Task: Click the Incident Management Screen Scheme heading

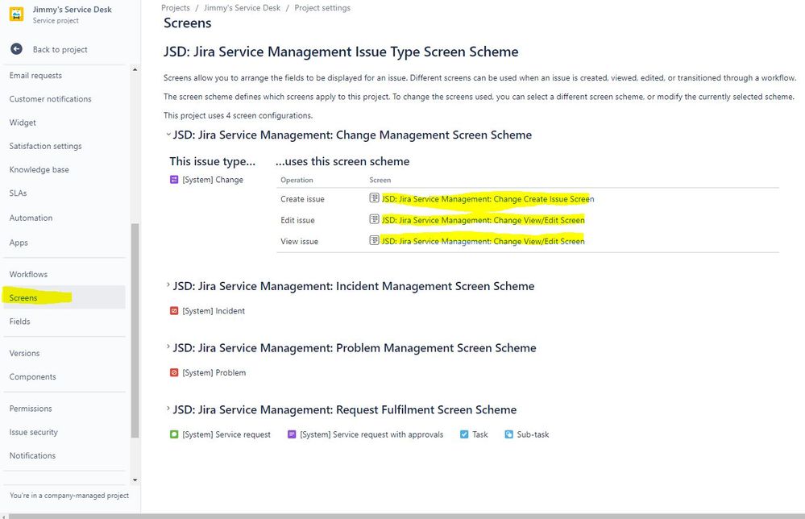Action: tap(354, 286)
